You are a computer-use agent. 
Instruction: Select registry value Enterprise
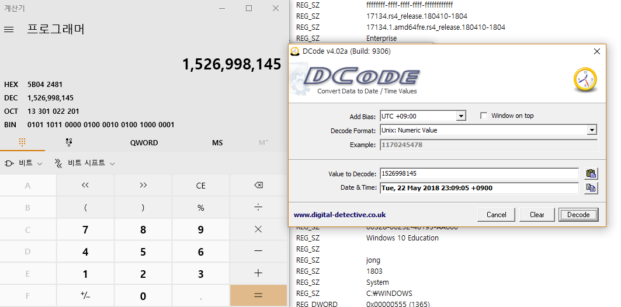(381, 39)
